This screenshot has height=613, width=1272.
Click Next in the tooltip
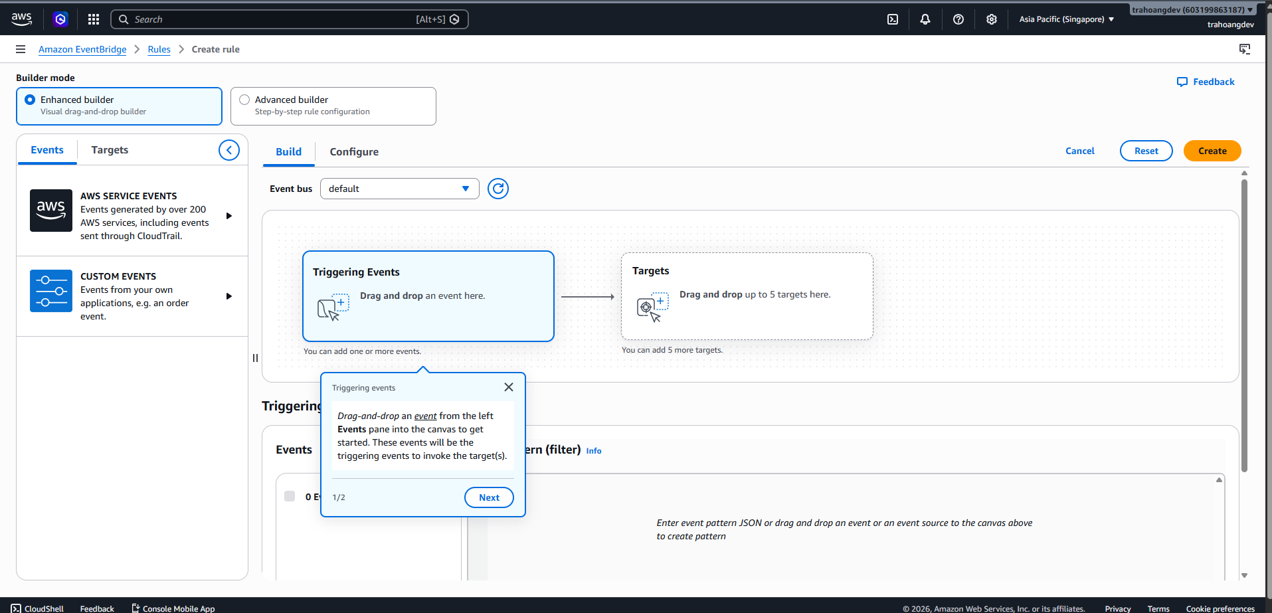tap(489, 497)
